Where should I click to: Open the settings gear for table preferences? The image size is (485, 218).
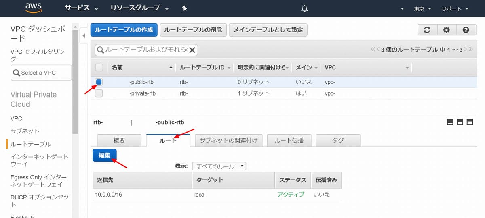point(446,30)
